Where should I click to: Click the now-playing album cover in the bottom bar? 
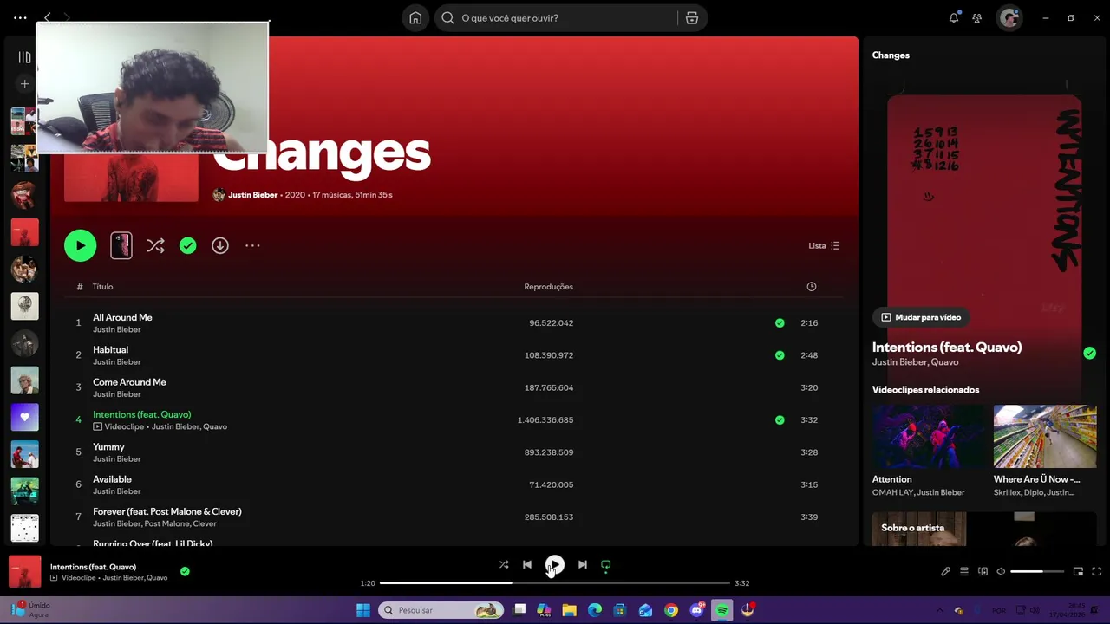(24, 572)
